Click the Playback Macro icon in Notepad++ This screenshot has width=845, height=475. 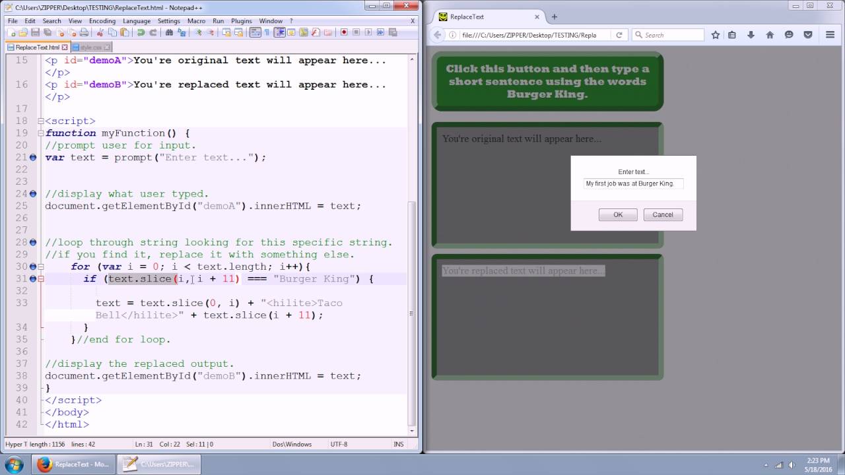(368, 32)
